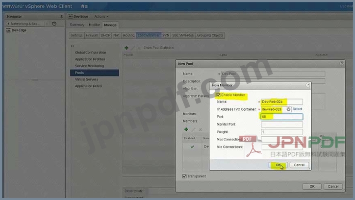
Task: Select Global Configuration
Action: [91, 52]
